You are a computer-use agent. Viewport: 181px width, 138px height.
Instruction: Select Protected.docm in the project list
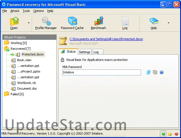33,54
